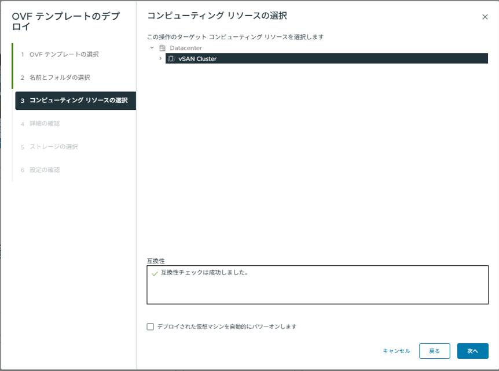Viewport: 499px width, 371px height.
Task: Click the キャンセル link
Action: point(396,351)
